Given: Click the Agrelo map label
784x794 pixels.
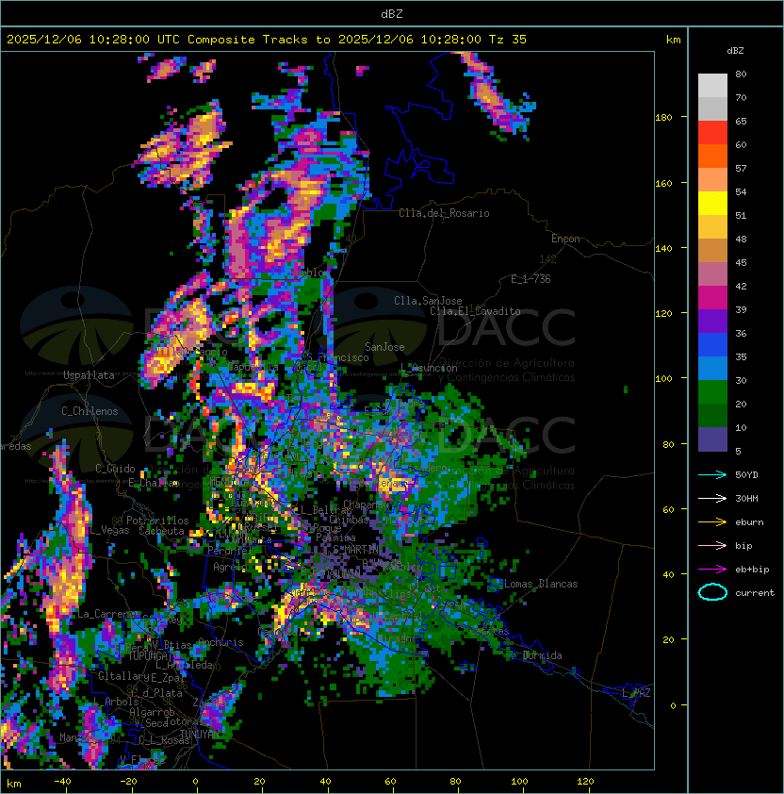Looking at the screenshot, I should click(229, 567).
